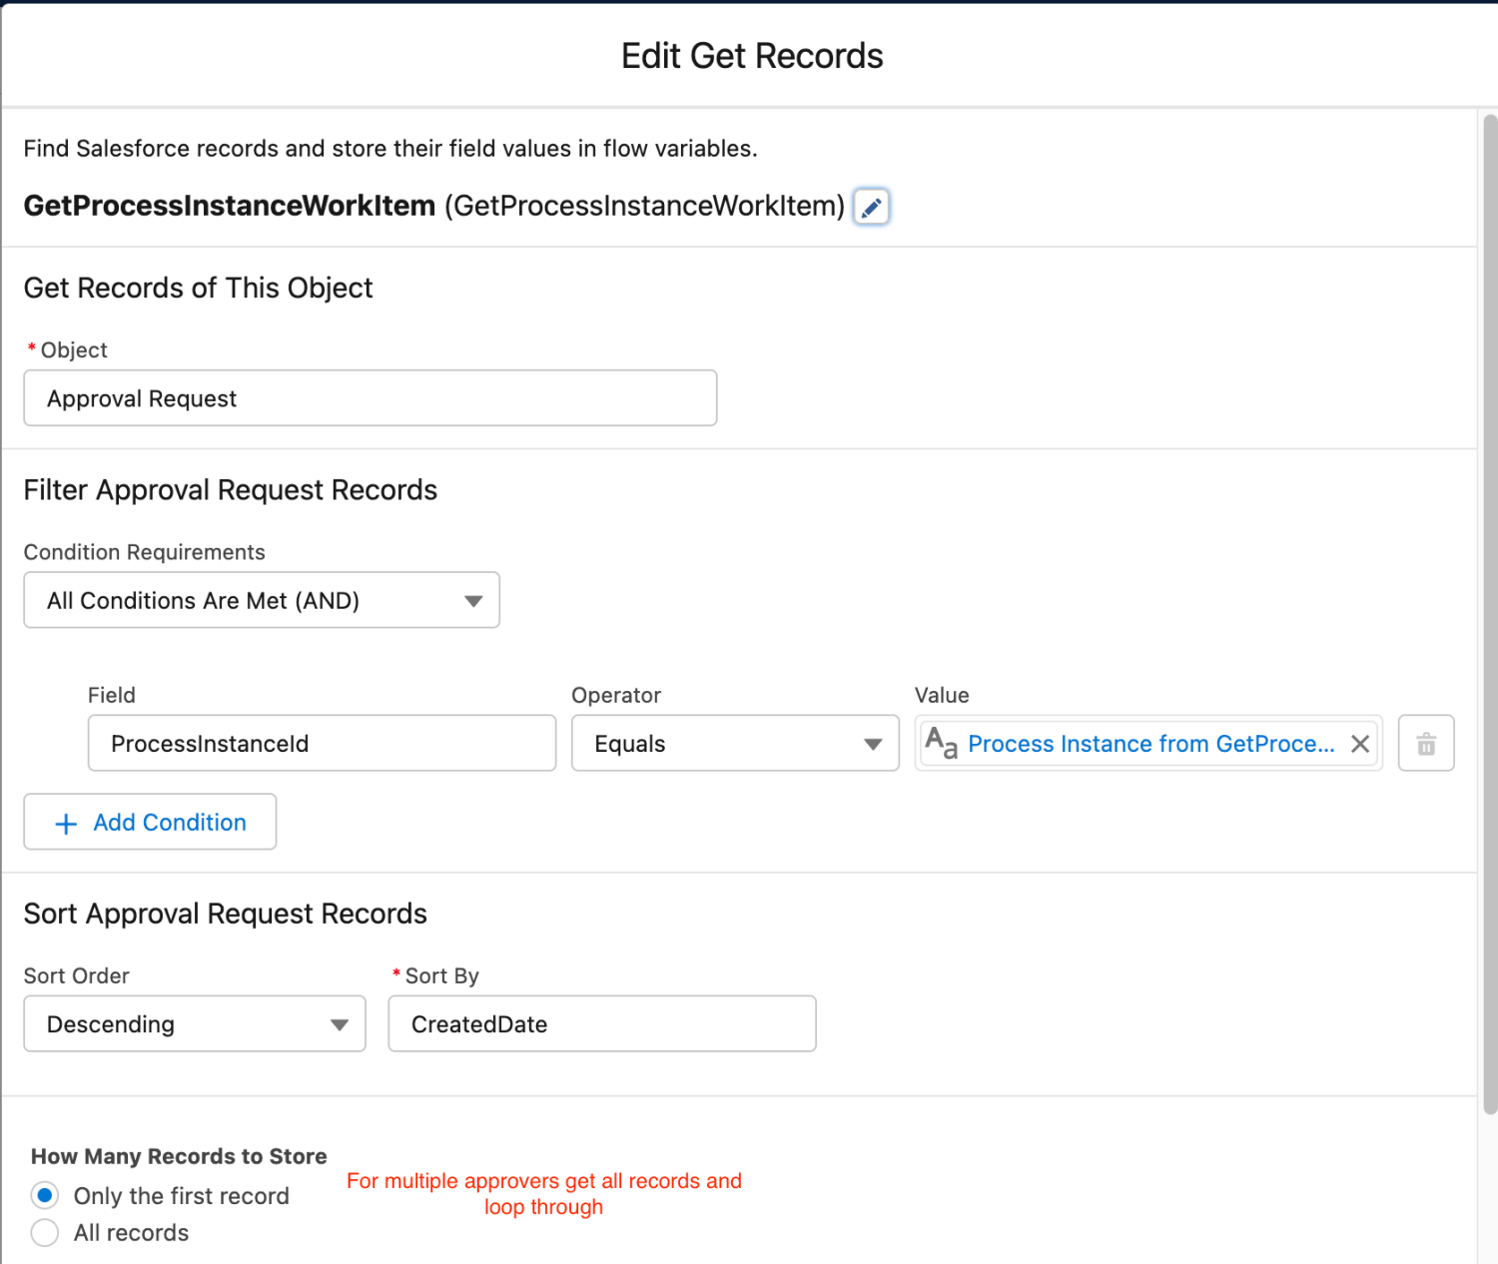Click the Find Salesforce records description text
The image size is (1498, 1264).
[x=390, y=149]
